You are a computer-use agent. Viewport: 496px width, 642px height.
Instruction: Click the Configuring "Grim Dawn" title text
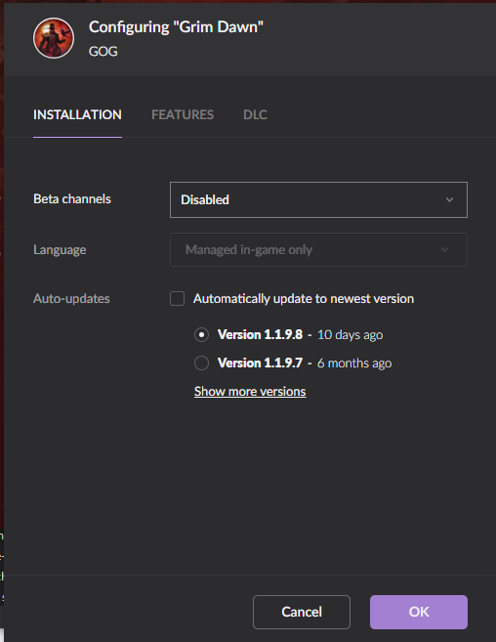coord(176,27)
